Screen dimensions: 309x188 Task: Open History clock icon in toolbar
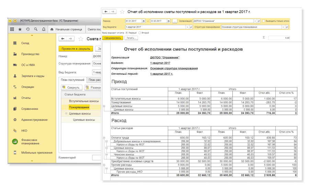(x=28, y=29)
